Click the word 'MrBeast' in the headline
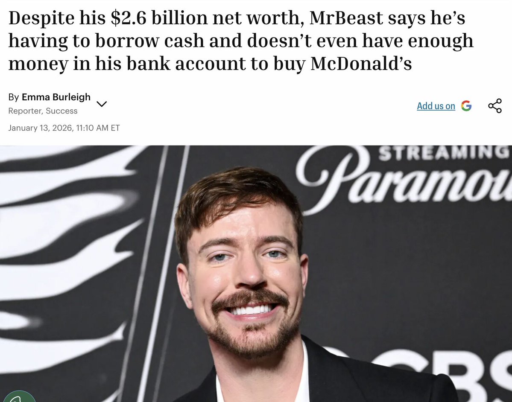The height and width of the screenshot is (402, 512). click(x=346, y=17)
